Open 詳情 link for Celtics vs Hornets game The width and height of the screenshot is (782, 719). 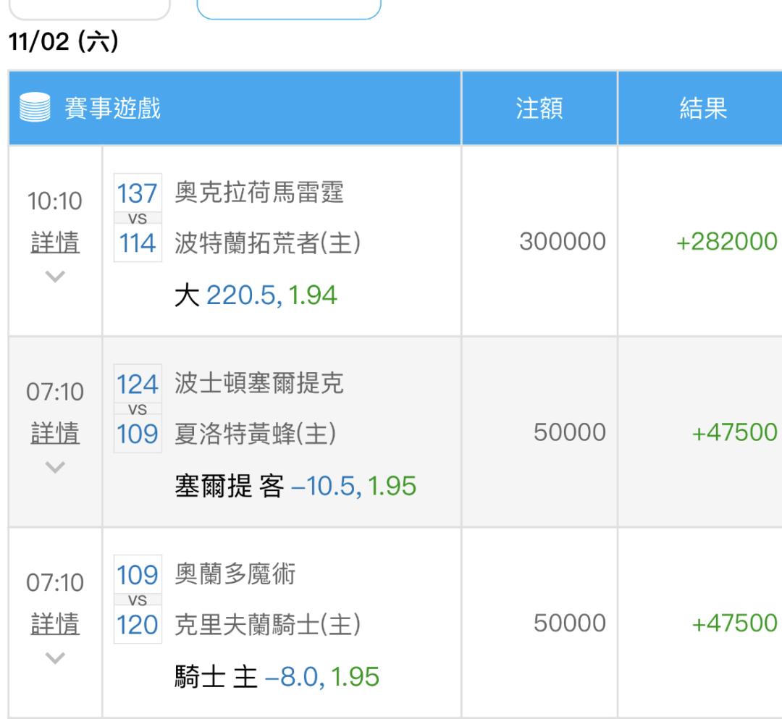point(55,433)
